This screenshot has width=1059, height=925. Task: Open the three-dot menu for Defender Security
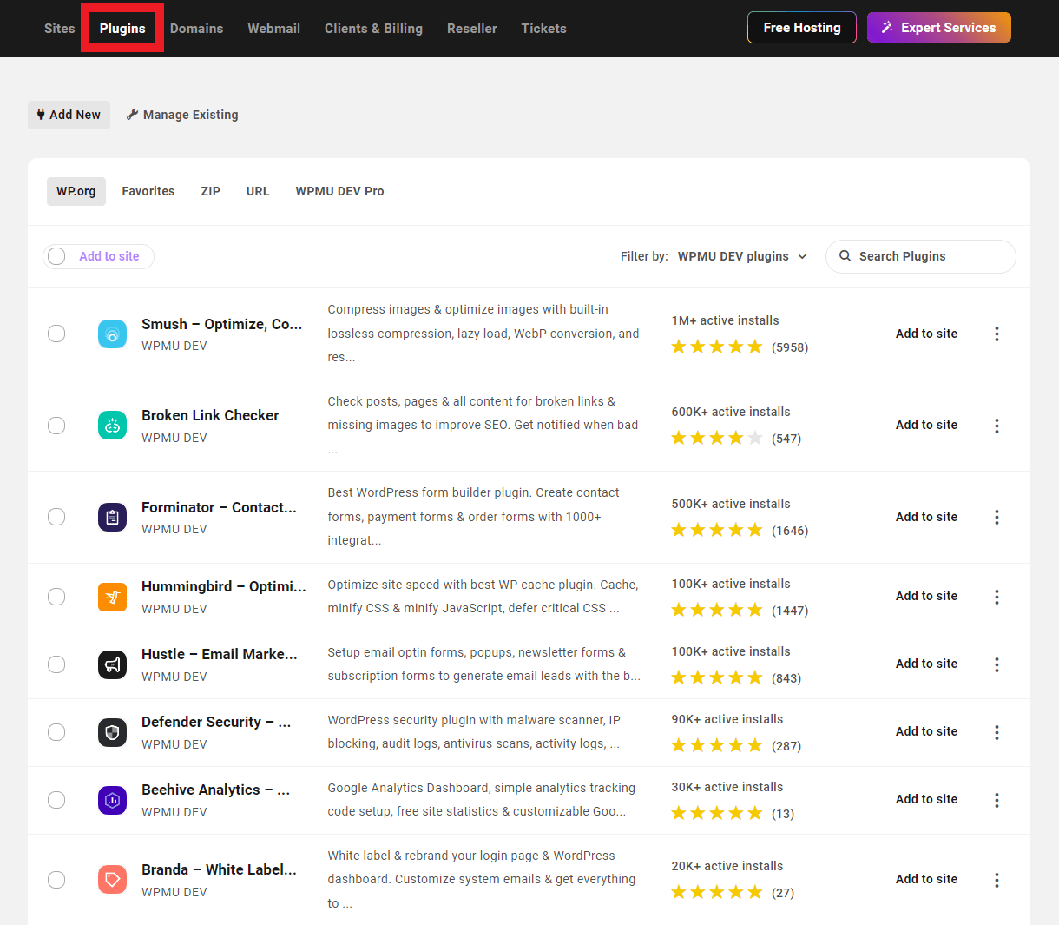coord(997,732)
